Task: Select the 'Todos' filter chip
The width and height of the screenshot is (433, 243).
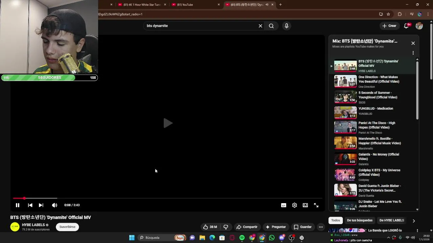Action: point(336,220)
